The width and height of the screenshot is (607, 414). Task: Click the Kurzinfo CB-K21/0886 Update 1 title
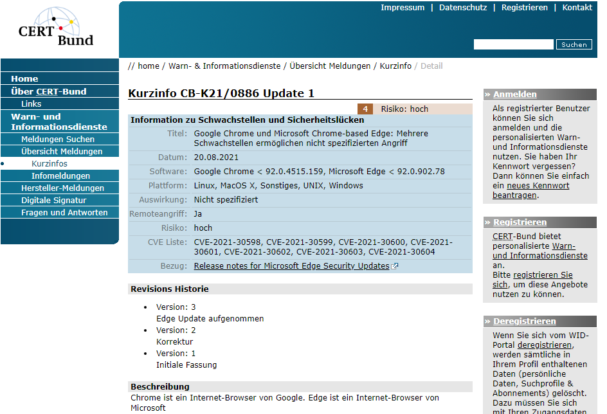click(221, 93)
